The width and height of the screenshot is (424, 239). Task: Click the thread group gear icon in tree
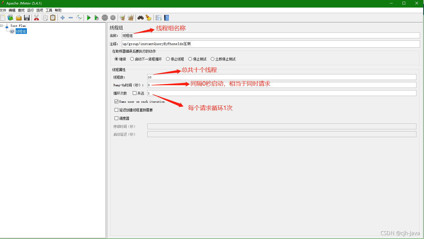[12, 31]
